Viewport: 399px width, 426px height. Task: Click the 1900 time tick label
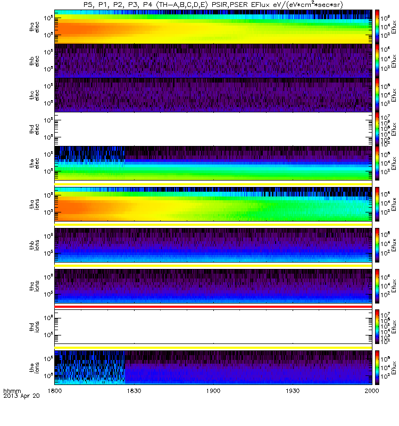213,391
